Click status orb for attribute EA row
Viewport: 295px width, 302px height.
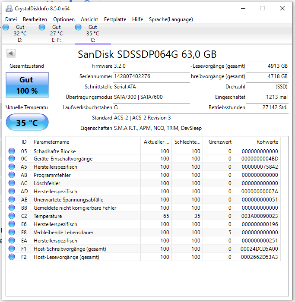tap(12, 240)
